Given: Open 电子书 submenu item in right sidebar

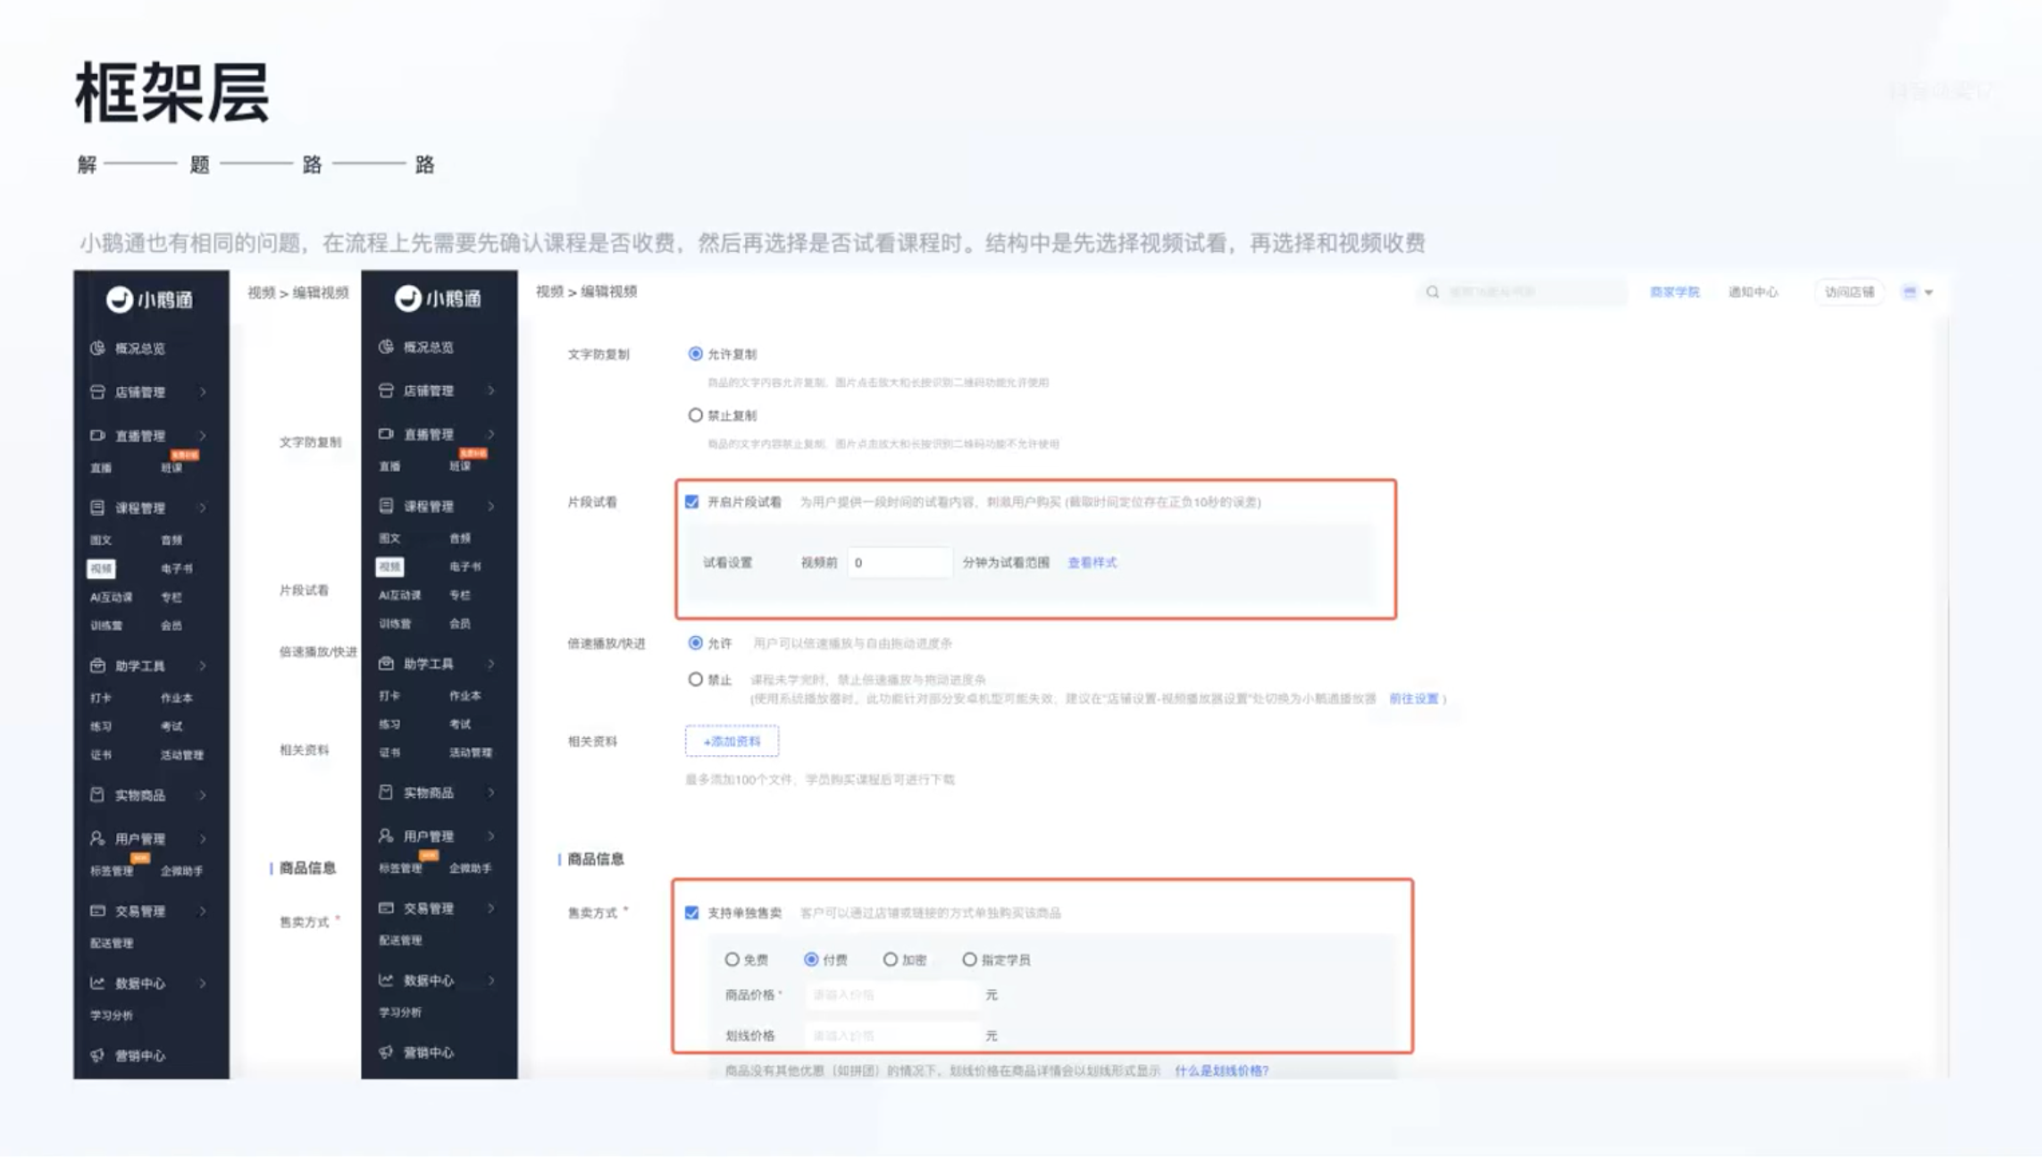Looking at the screenshot, I should click(464, 566).
